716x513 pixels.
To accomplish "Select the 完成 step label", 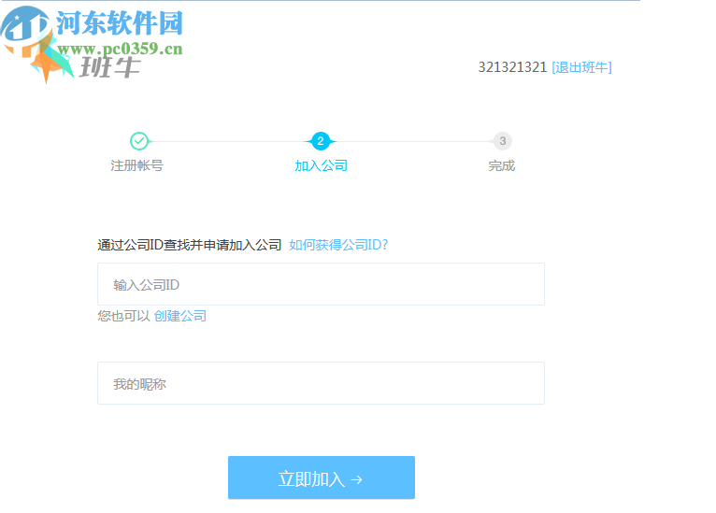I will click(x=501, y=165).
